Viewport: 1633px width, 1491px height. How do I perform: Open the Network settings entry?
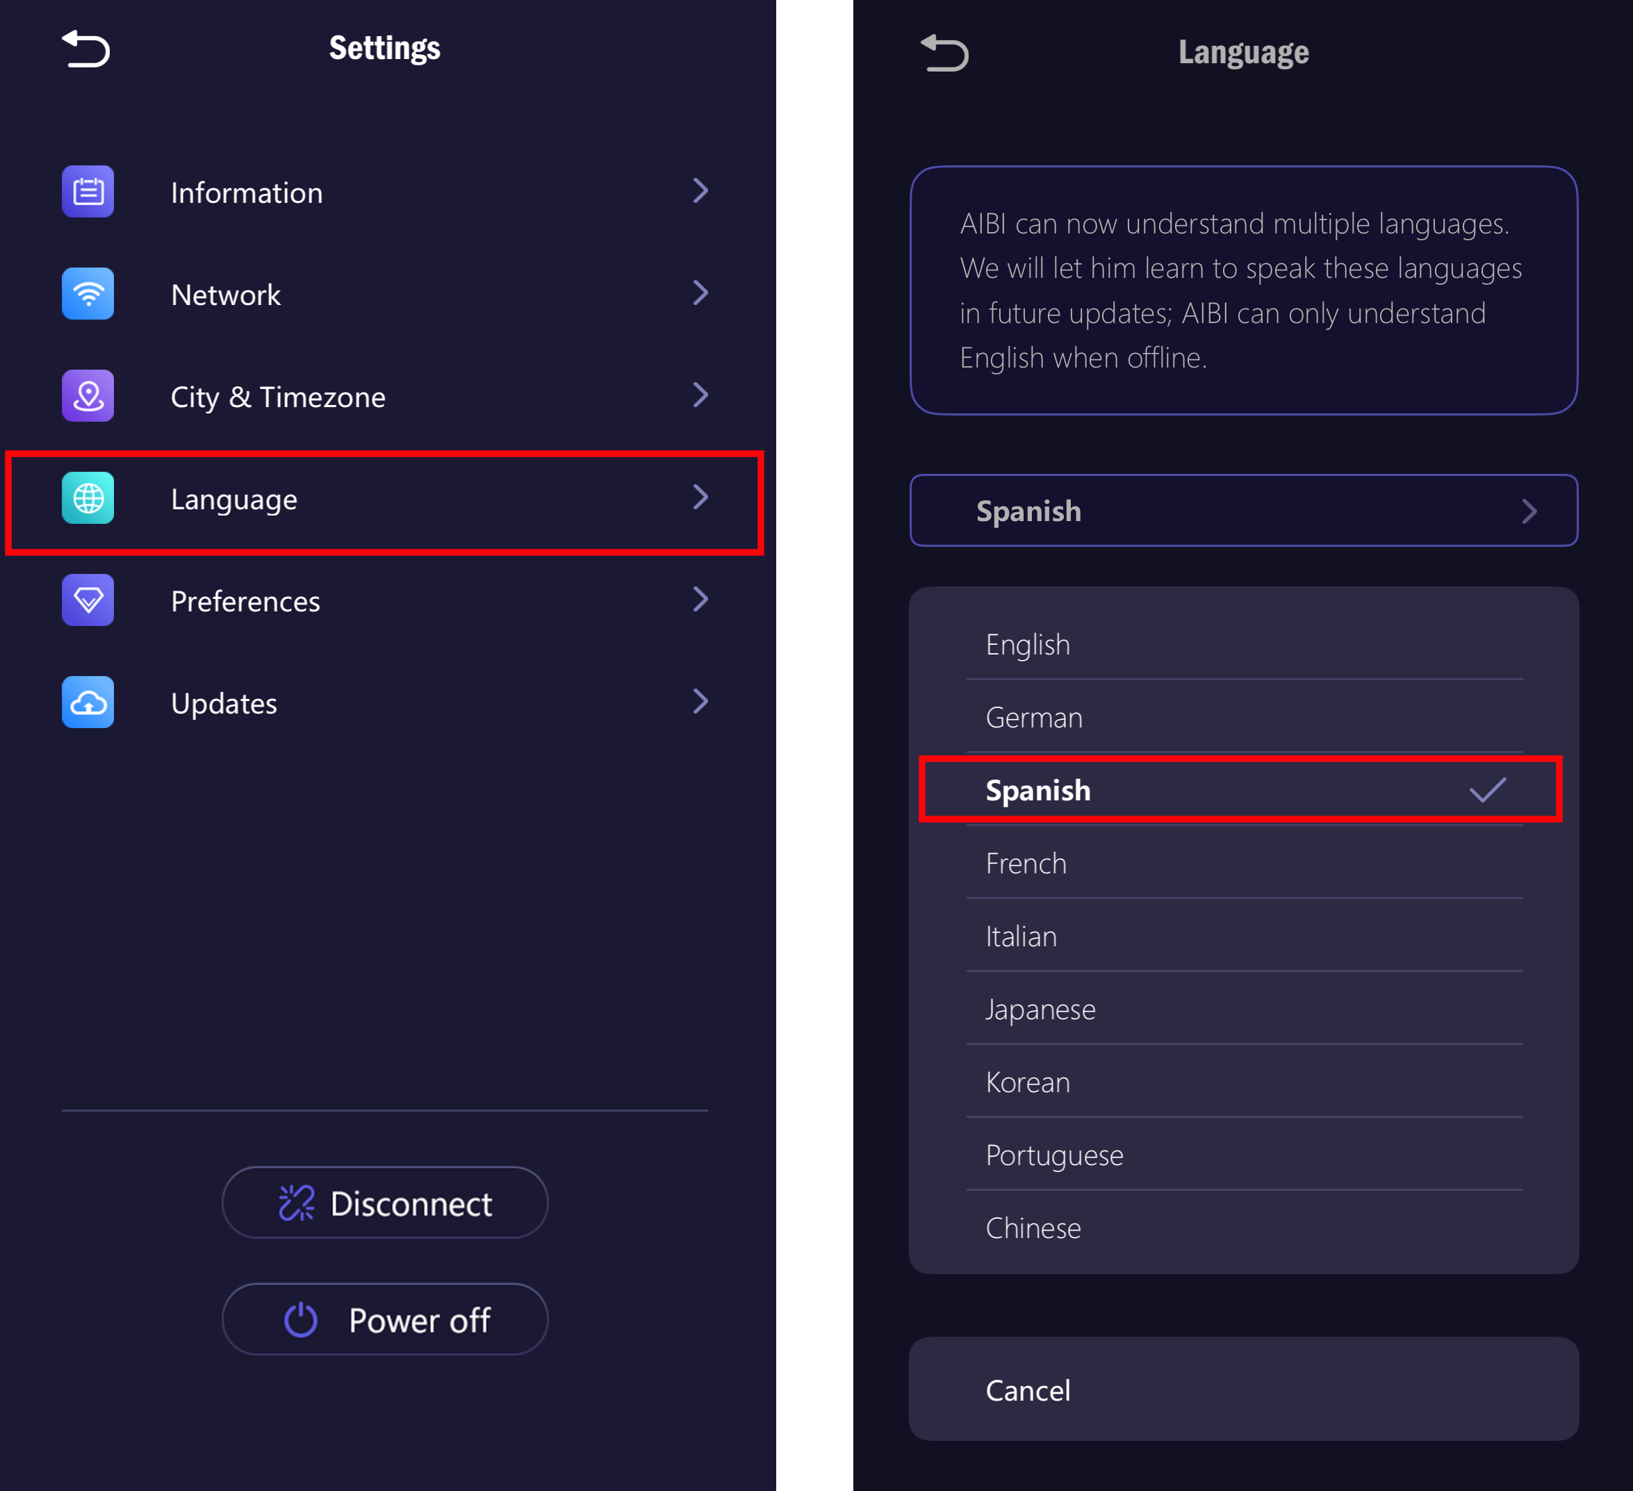[226, 295]
